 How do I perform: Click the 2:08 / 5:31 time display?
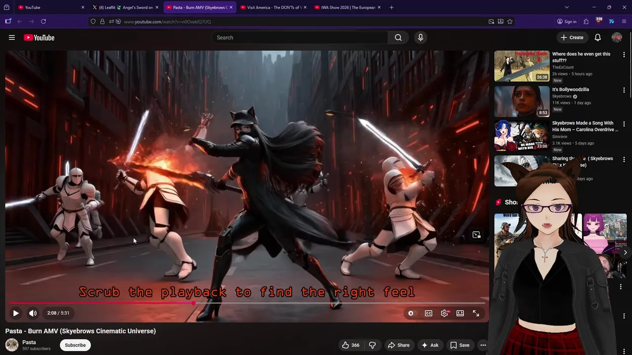tap(58, 313)
